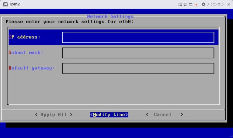
Task: Click the laptop icon next to ipm2
Action: click(x=5, y=5)
